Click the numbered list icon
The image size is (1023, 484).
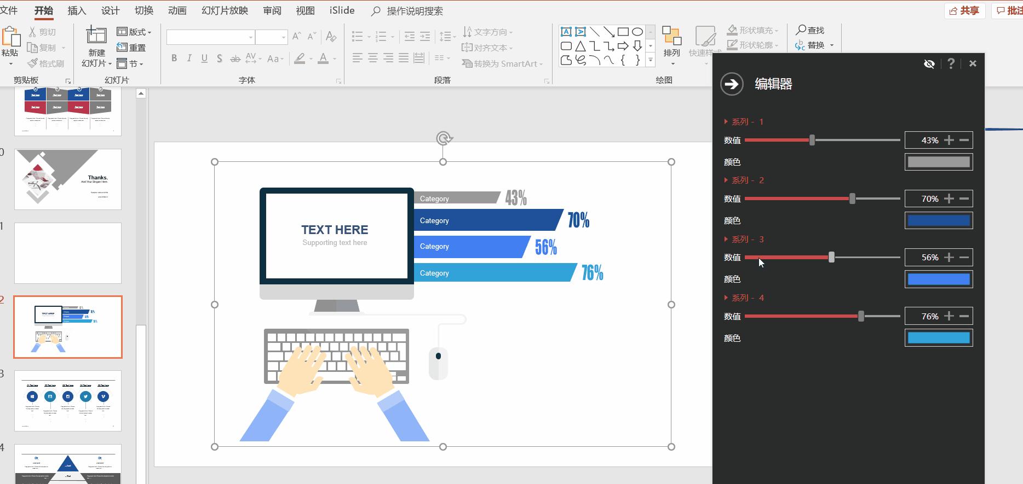tap(381, 37)
